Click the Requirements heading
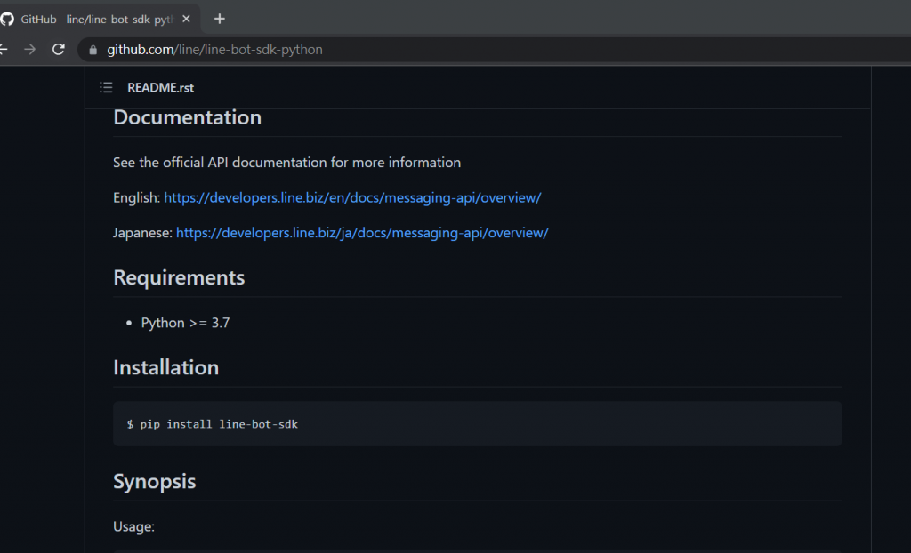The image size is (911, 553). coord(179,277)
